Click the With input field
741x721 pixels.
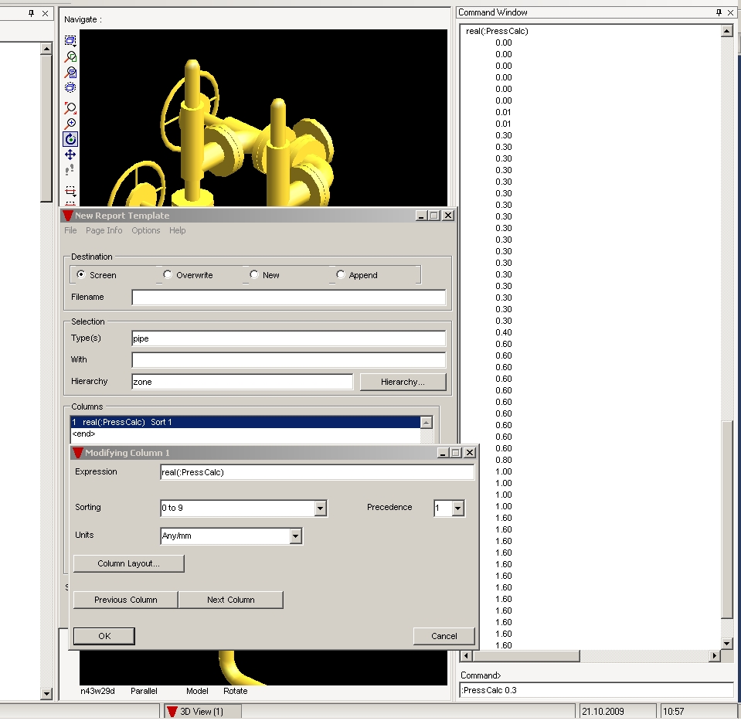coord(289,360)
